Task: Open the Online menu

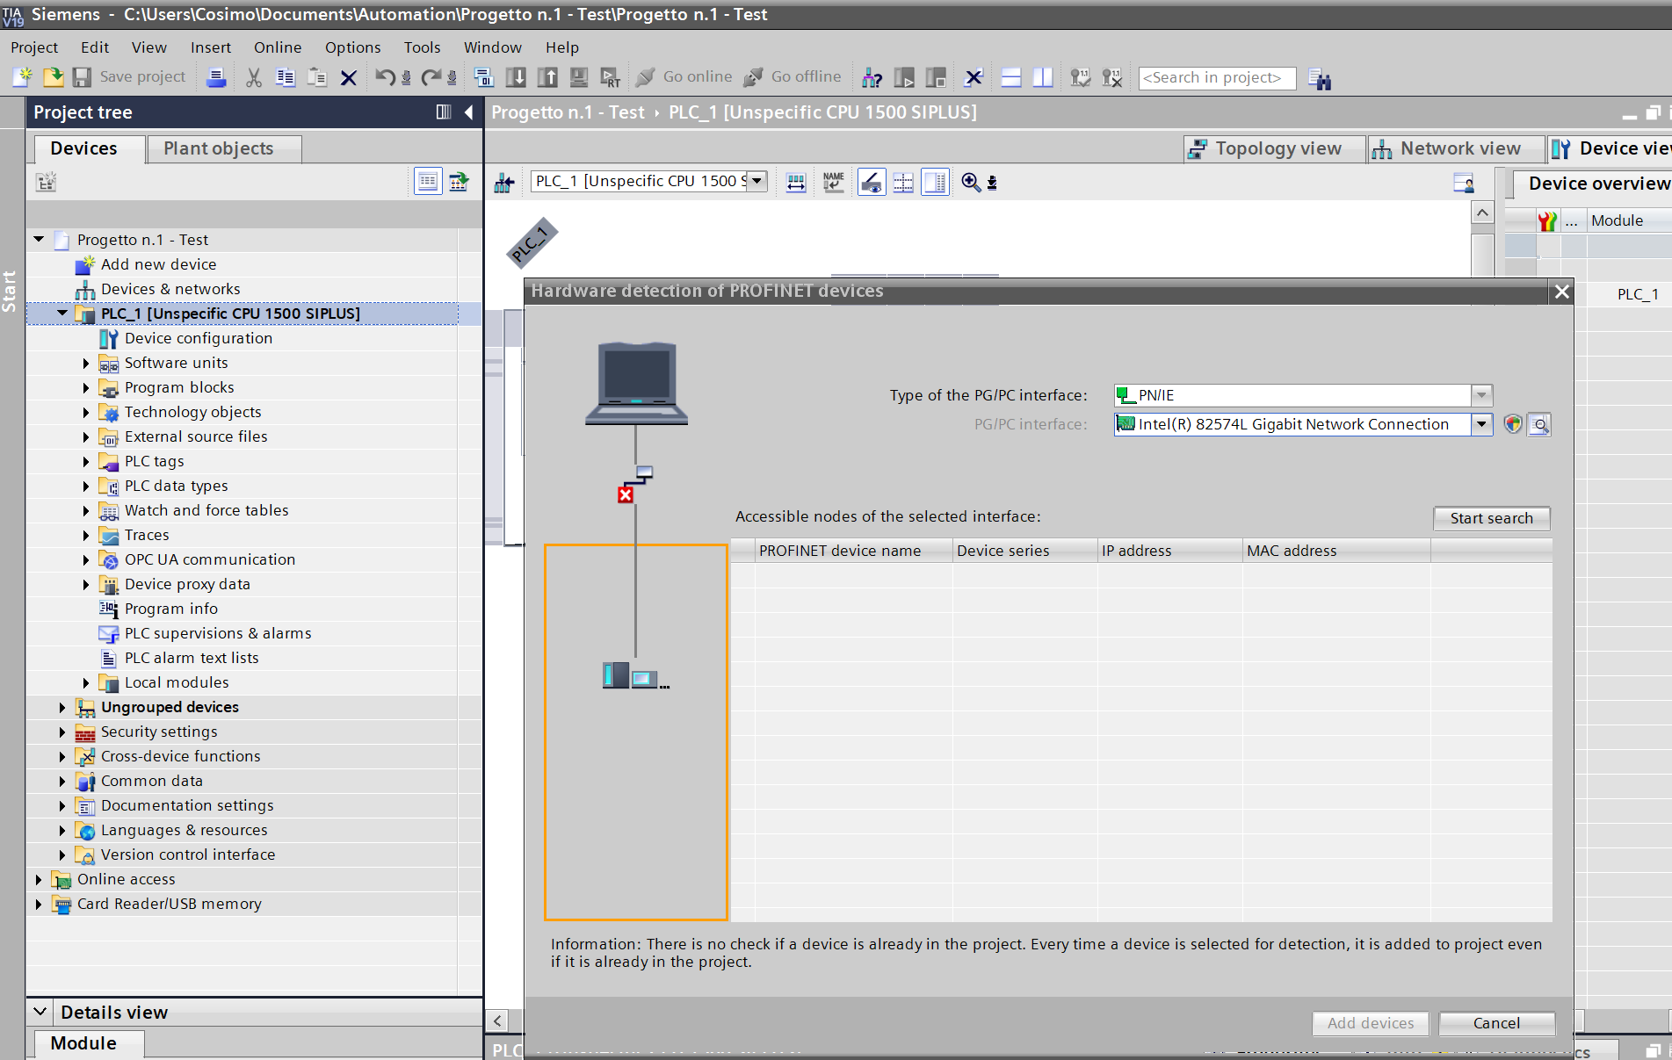Action: coord(277,47)
